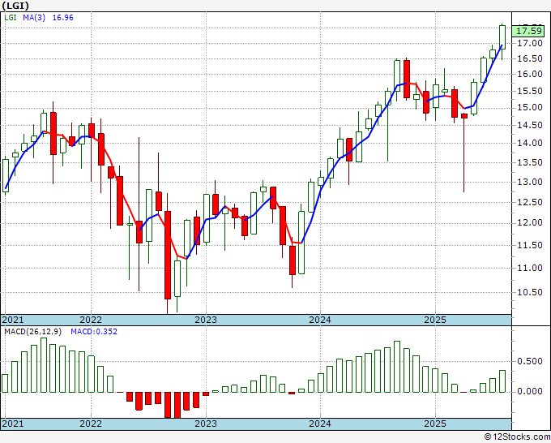The width and height of the screenshot is (551, 443).
Task: Click the MA(3) legend label
Action: [34, 18]
